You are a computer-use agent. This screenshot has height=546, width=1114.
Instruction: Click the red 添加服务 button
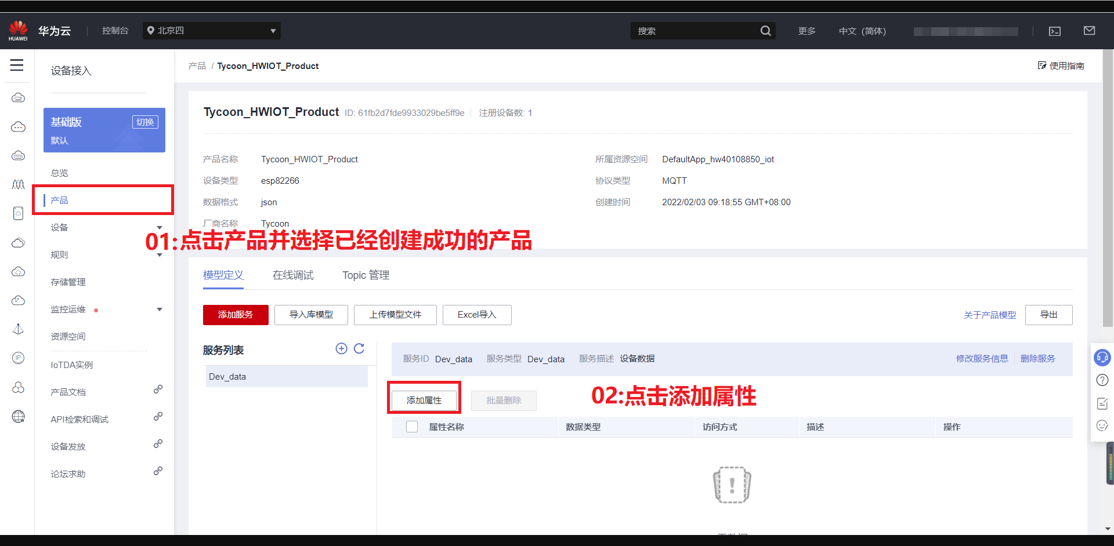[x=236, y=315]
